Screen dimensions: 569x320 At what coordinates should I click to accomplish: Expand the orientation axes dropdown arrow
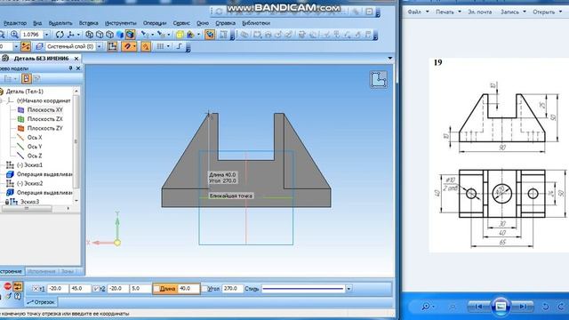78,35
